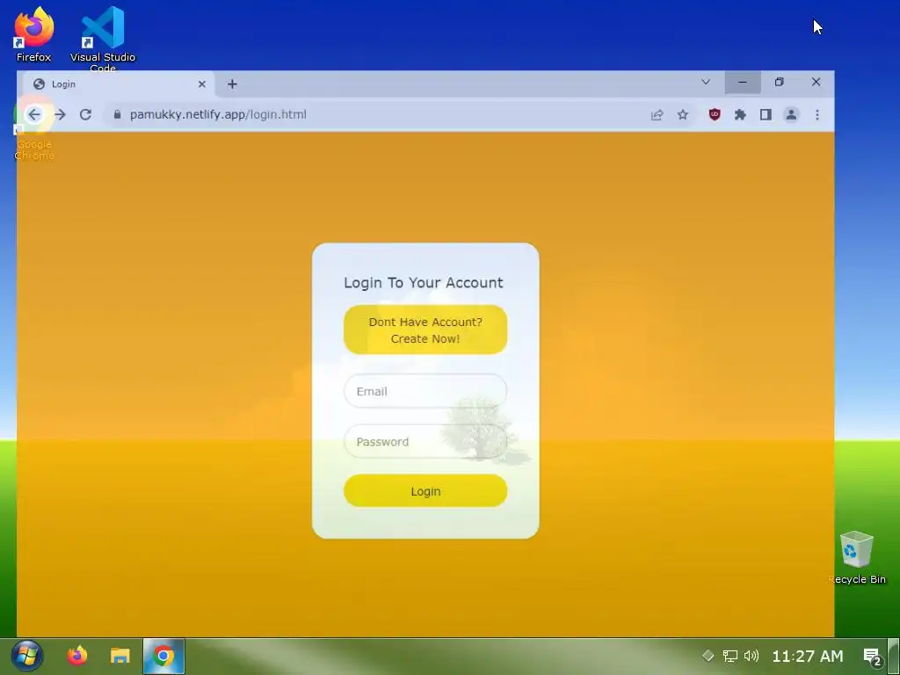Click the forward navigation arrow
The width and height of the screenshot is (900, 675).
(x=60, y=115)
